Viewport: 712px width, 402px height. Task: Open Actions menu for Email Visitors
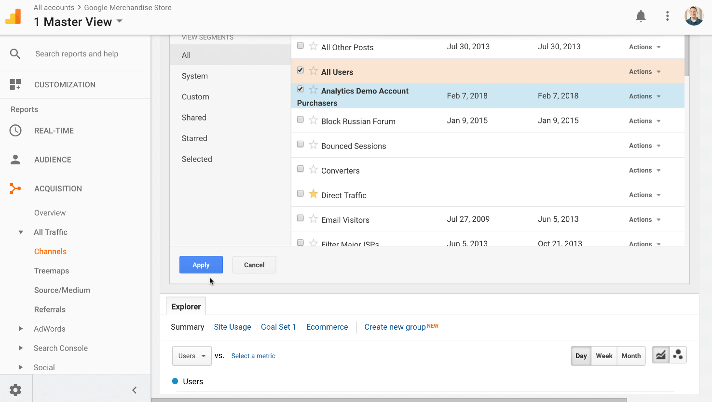pyautogui.click(x=645, y=219)
